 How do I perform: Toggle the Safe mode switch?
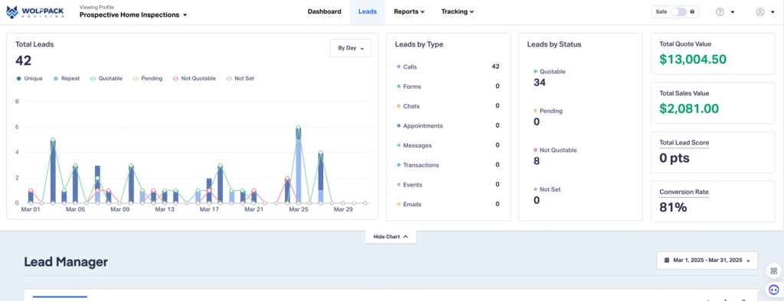678,12
